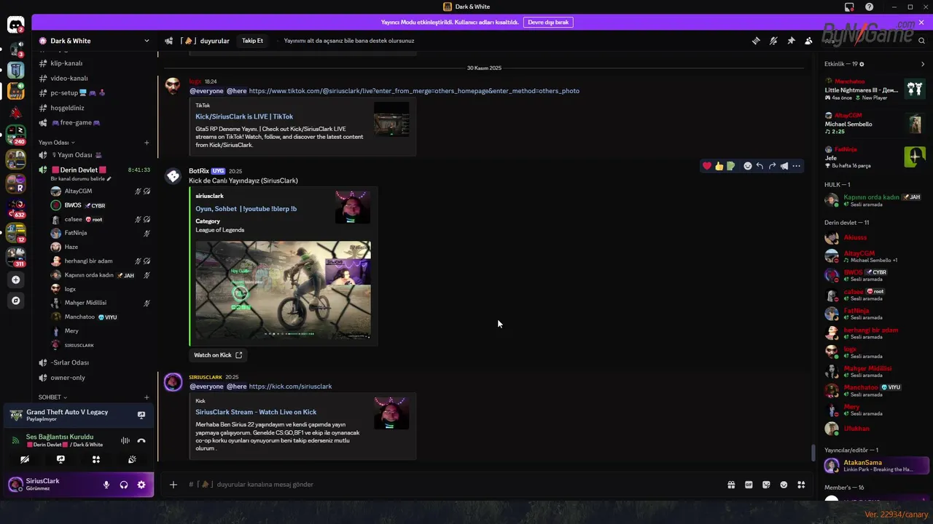The image size is (933, 524).
Task: Add heart reaction to BotRix message
Action: 706,166
